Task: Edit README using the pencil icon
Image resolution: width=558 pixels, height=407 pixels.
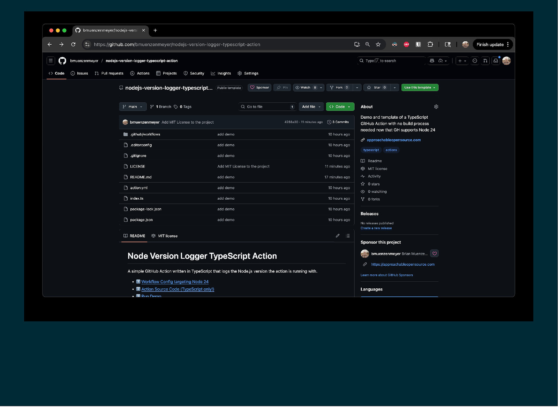Action: (338, 236)
